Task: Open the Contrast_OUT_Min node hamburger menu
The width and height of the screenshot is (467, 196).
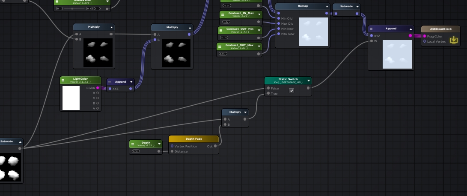Action: [x=221, y=30]
